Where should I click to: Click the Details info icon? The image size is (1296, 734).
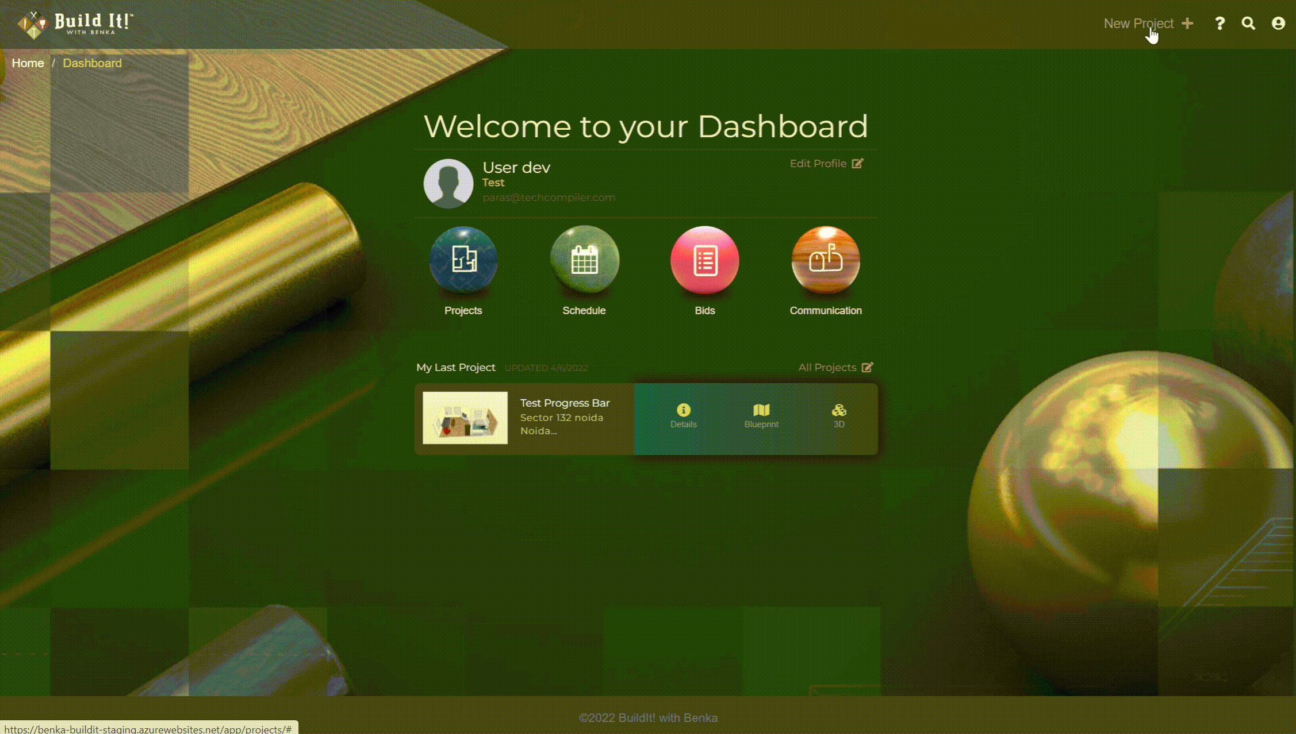(683, 410)
